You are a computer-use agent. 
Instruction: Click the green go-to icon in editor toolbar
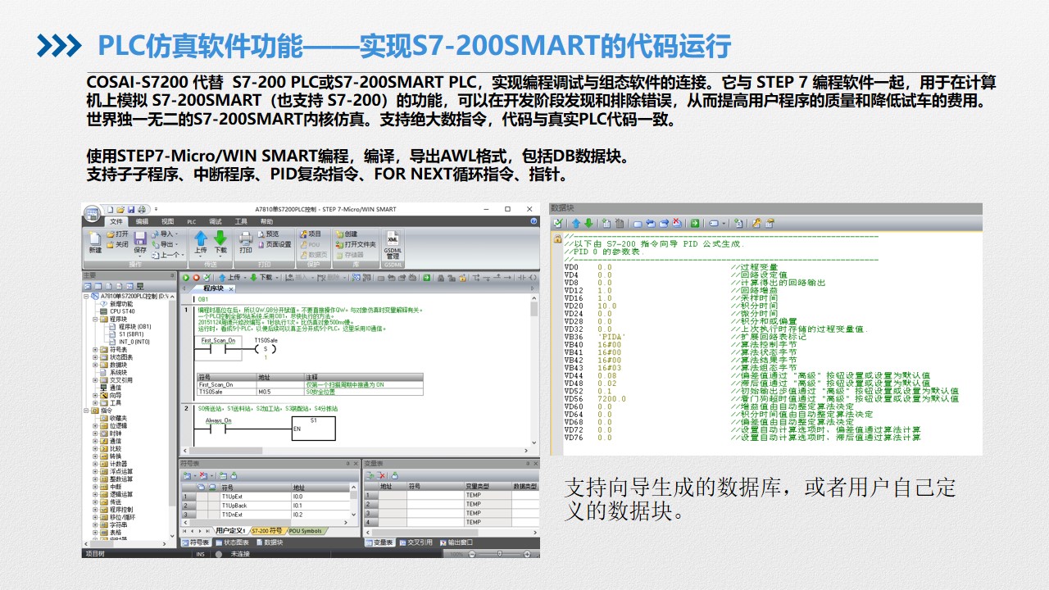[427, 278]
